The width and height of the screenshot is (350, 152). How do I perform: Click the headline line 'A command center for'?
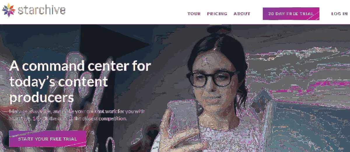coord(80,66)
